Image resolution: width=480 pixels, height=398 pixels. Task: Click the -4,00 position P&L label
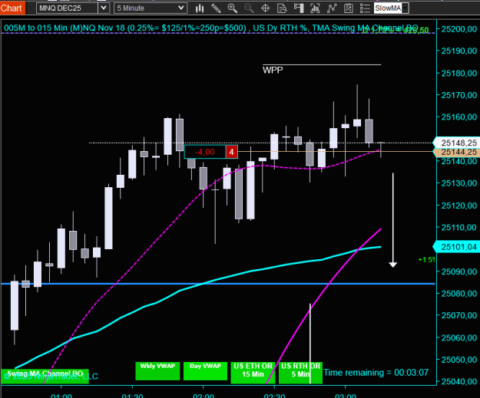pyautogui.click(x=205, y=152)
